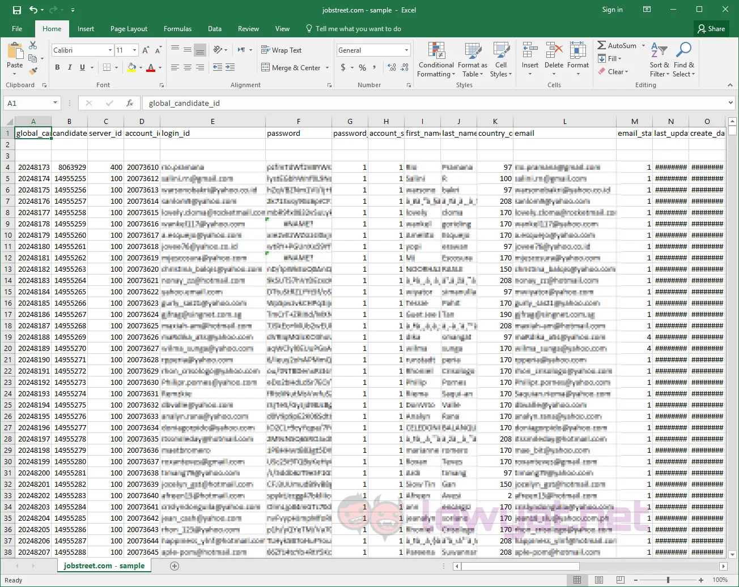Viewport: 739px width, 587px height.
Task: Click the Format Painter brush icon
Action: [33, 71]
